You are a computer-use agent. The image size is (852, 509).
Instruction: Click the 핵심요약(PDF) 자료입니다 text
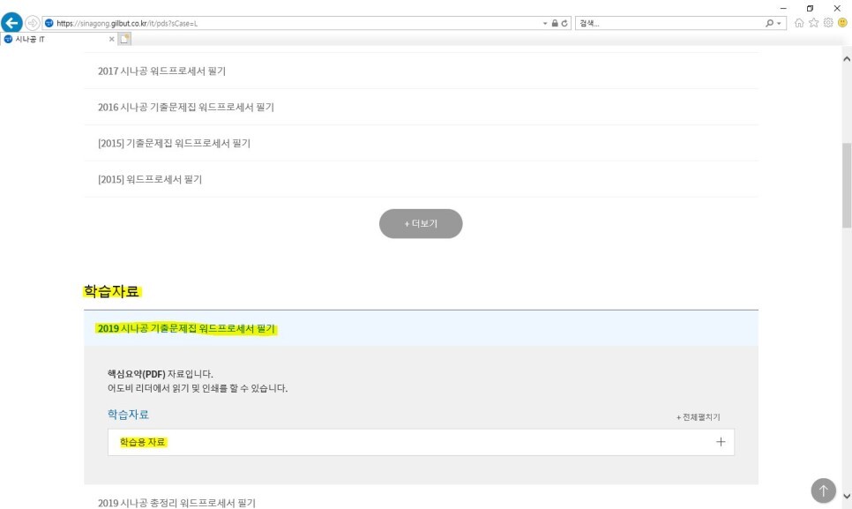(x=161, y=374)
